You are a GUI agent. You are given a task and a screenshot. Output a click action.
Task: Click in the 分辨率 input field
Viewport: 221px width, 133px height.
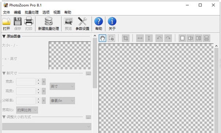click(x=26, y=101)
